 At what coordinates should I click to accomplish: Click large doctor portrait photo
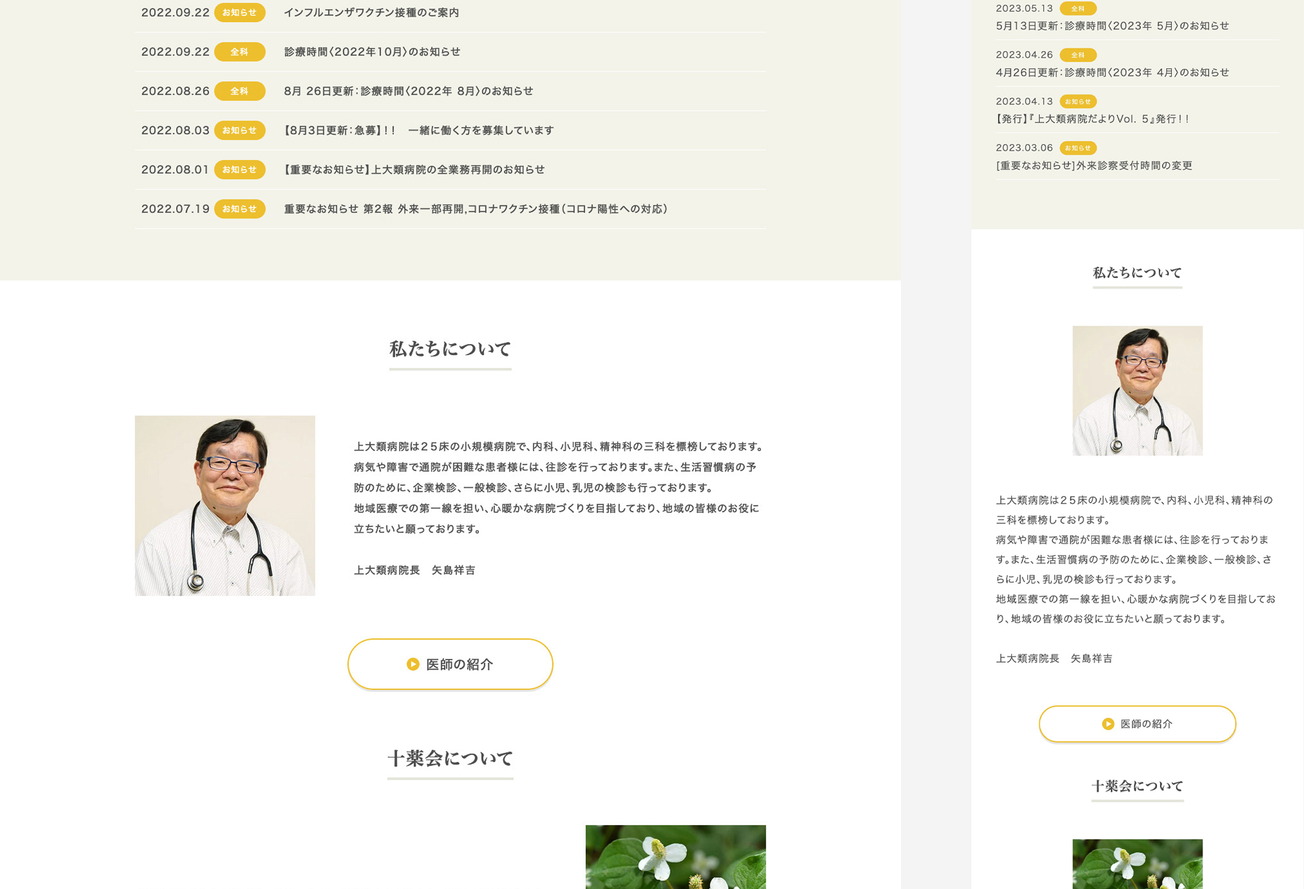[225, 506]
